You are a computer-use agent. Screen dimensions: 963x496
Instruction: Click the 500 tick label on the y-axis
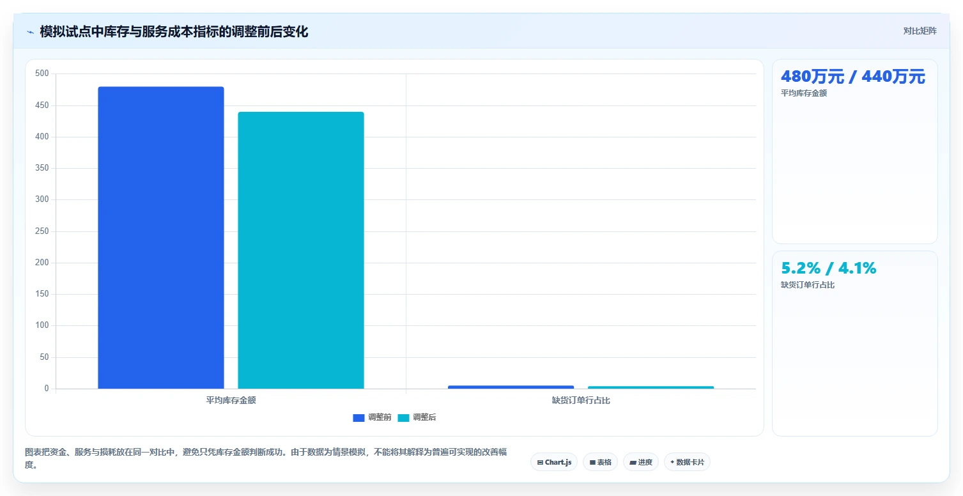[x=42, y=74]
